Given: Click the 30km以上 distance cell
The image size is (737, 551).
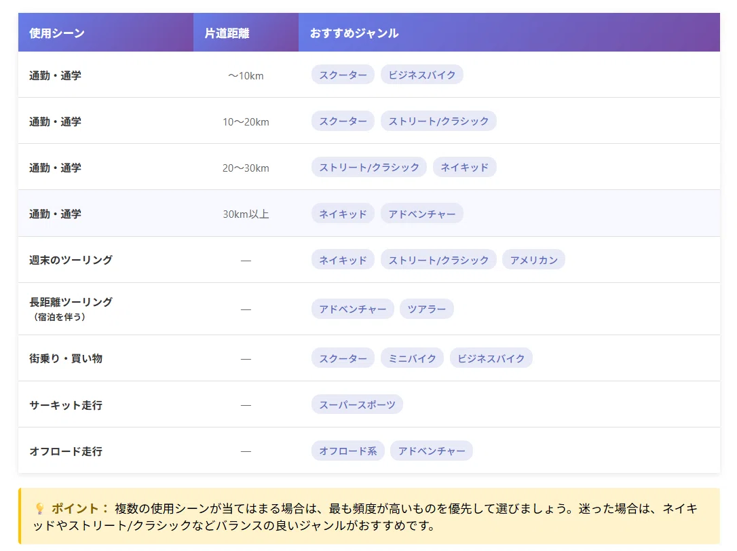Looking at the screenshot, I should pyautogui.click(x=246, y=214).
